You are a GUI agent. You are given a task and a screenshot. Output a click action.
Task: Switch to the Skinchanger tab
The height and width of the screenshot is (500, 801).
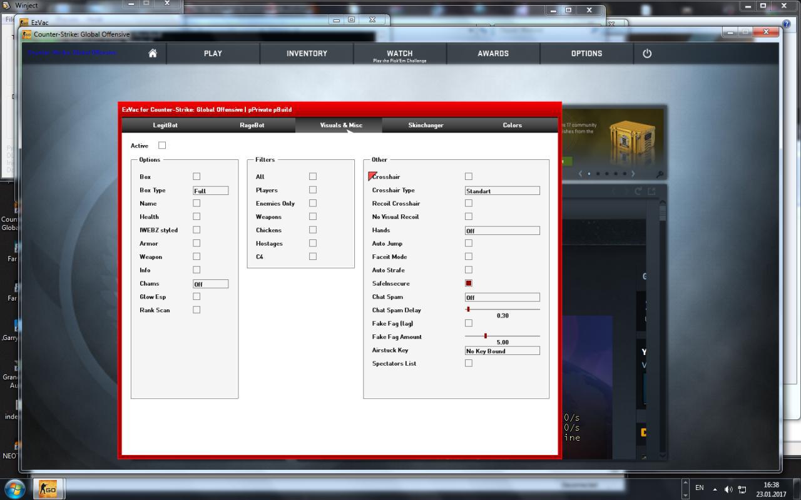click(426, 125)
